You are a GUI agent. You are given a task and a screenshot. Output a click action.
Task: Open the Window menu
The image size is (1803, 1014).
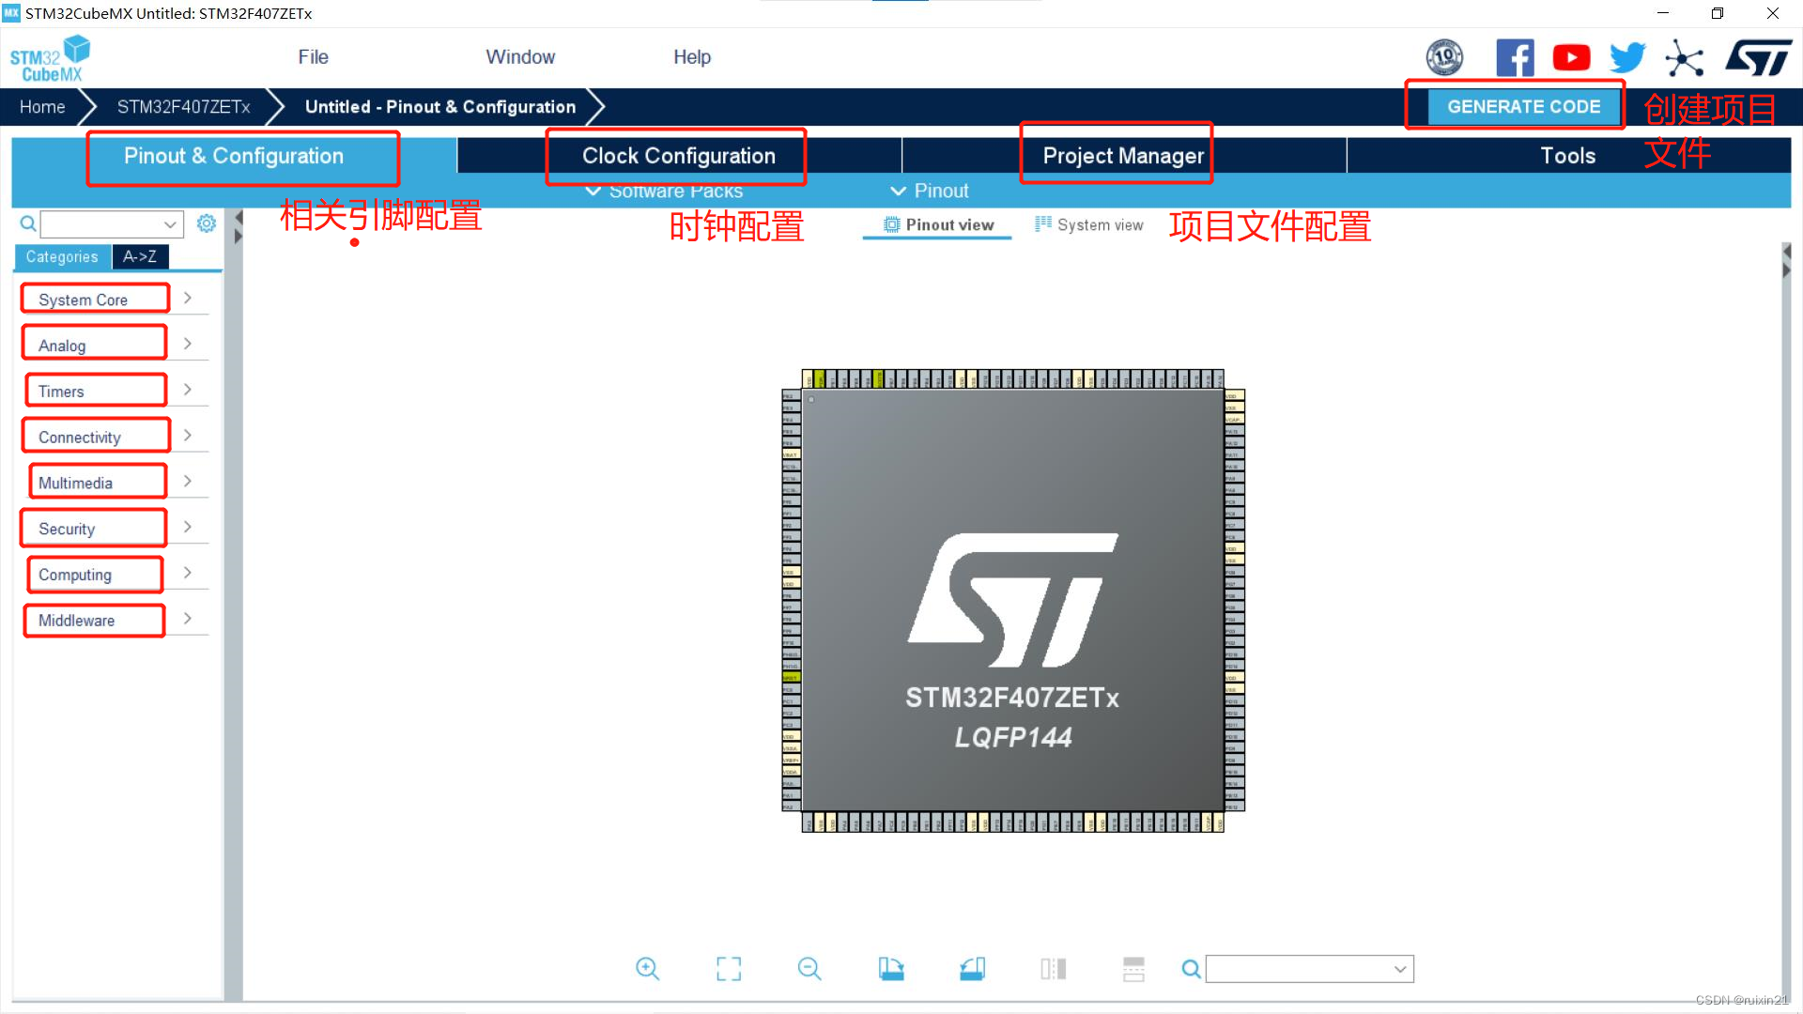pos(520,57)
